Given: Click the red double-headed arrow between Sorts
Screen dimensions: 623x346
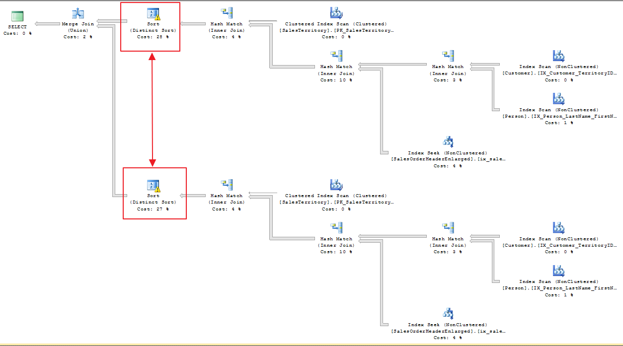Looking at the screenshot, I should (x=153, y=109).
